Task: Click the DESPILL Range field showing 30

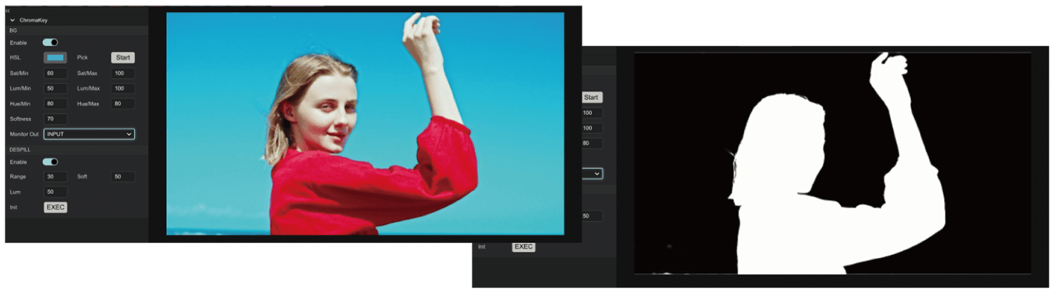Action: pyautogui.click(x=55, y=177)
